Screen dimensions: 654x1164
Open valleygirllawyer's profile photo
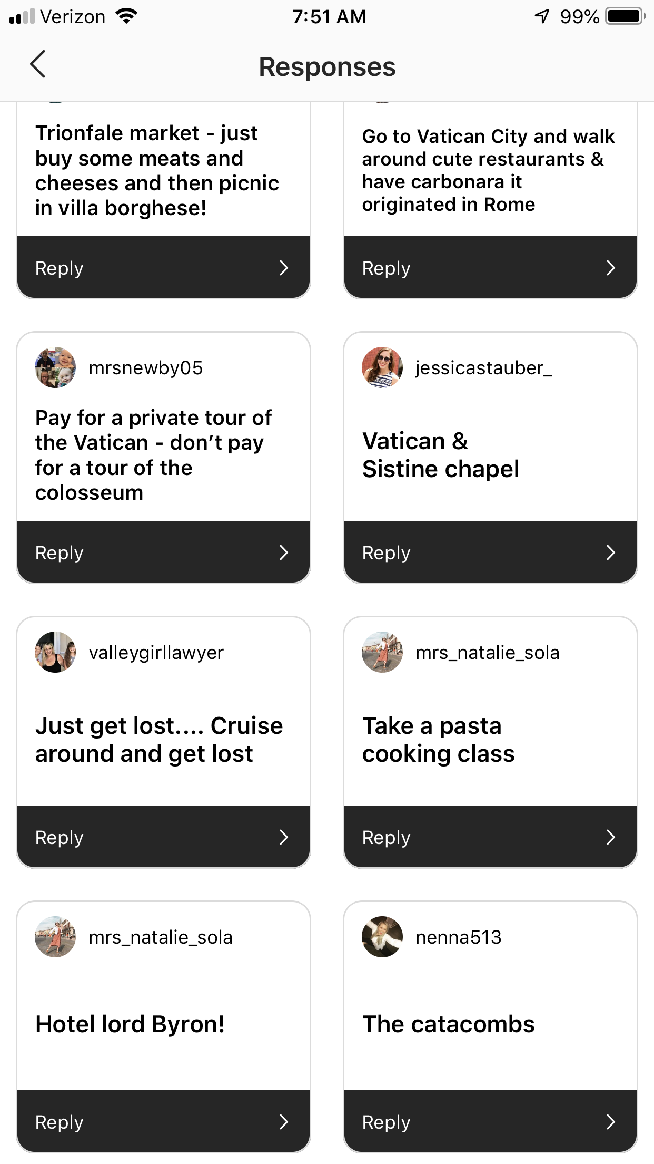tap(55, 652)
